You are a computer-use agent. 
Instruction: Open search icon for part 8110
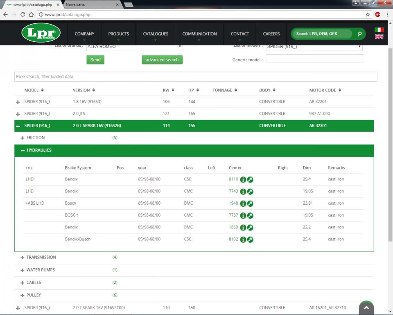250,179
